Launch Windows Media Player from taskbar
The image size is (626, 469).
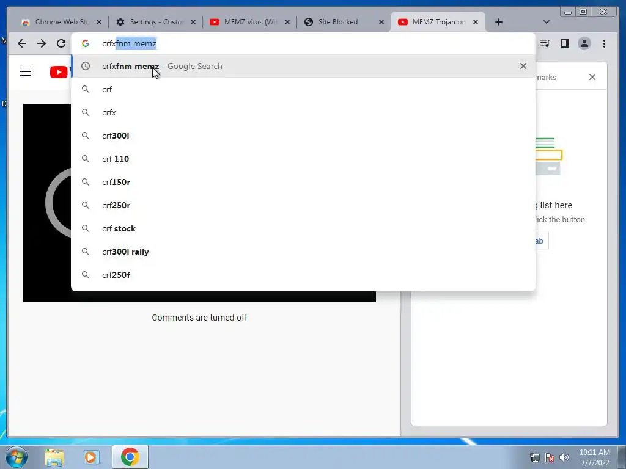[x=90, y=457]
